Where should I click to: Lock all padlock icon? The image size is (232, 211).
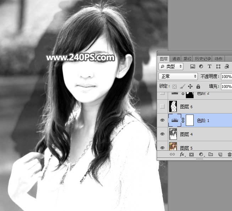point(198,87)
